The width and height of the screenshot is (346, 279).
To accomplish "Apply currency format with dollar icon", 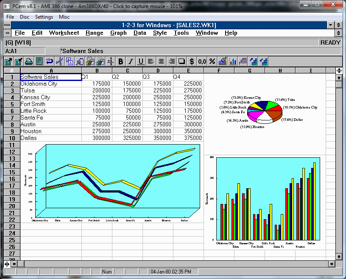I will click(192, 61).
